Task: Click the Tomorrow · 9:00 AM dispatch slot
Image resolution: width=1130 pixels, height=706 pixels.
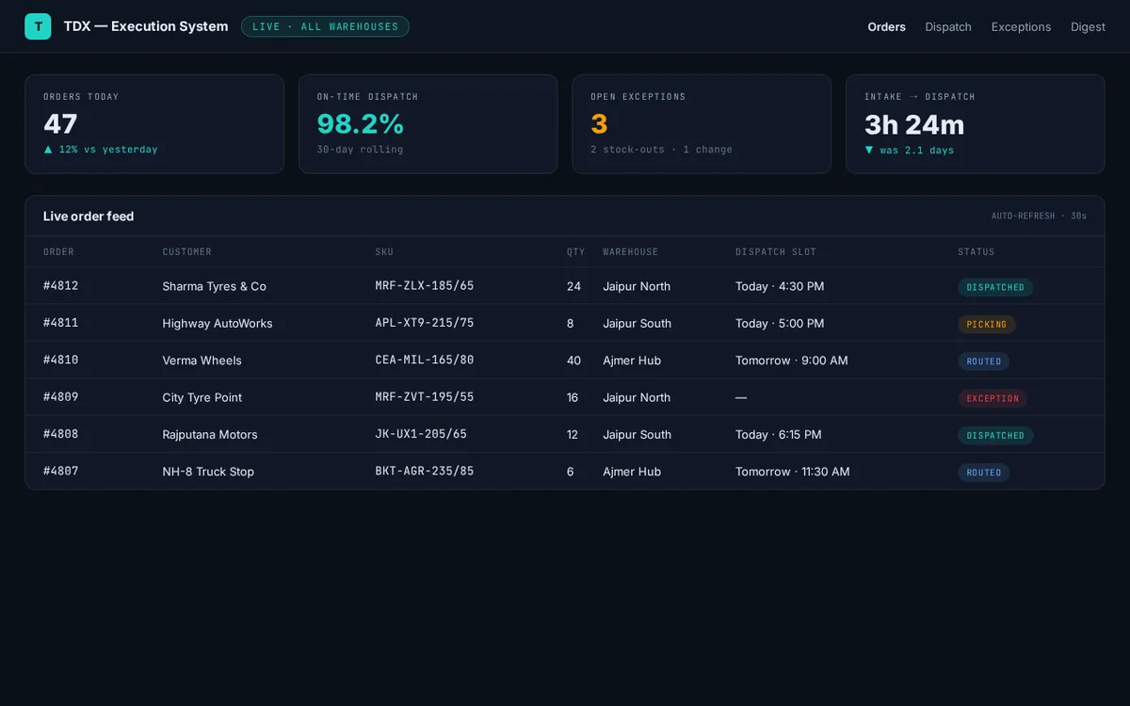Action: tap(792, 361)
